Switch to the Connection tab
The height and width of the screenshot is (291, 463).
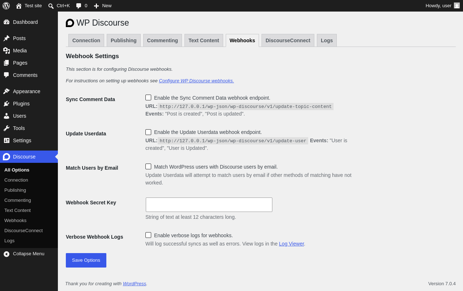86,40
